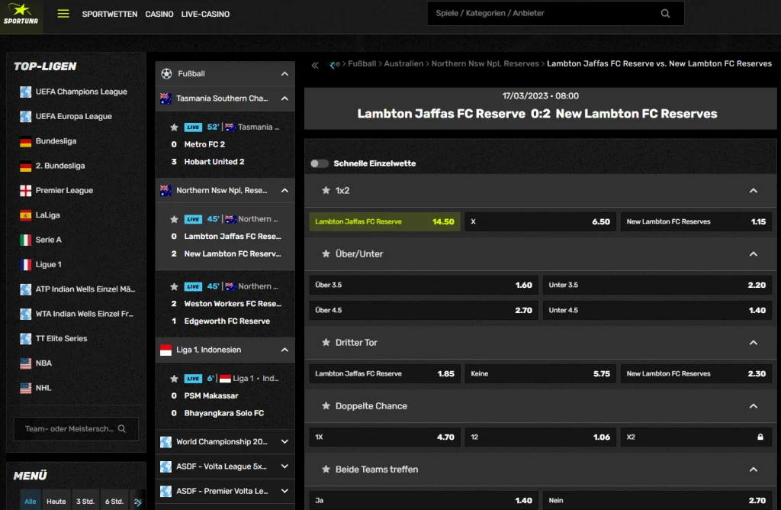781x510 pixels.
Task: Select Keine third goal at 5.75
Action: (541, 373)
